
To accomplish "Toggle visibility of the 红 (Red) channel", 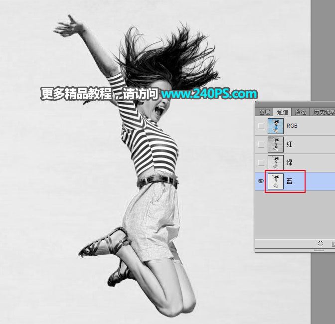I will (261, 145).
